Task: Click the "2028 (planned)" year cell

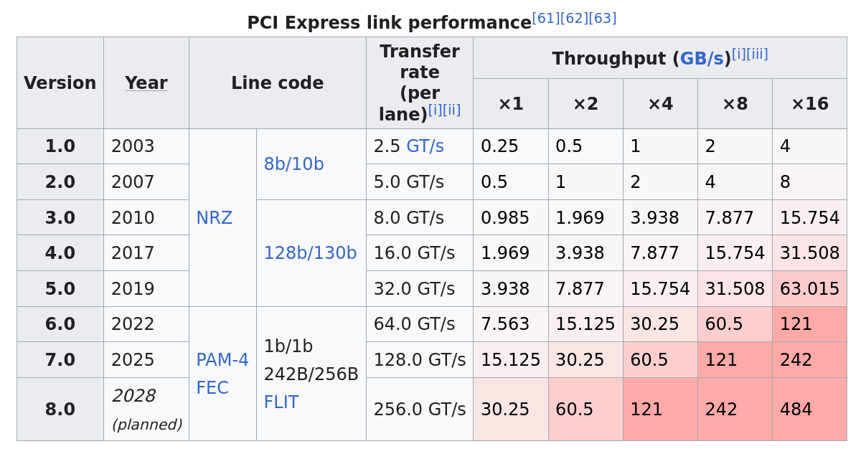Action: coord(146,409)
